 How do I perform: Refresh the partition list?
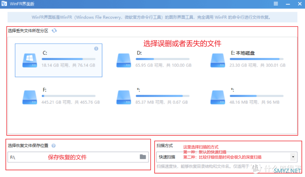(x=54, y=31)
